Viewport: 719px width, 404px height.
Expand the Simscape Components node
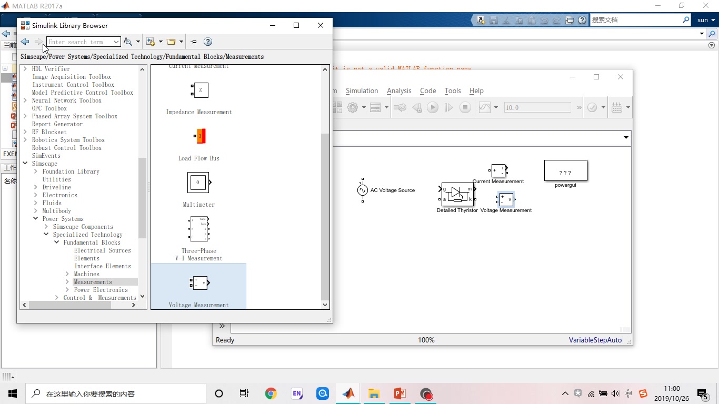coord(46,227)
